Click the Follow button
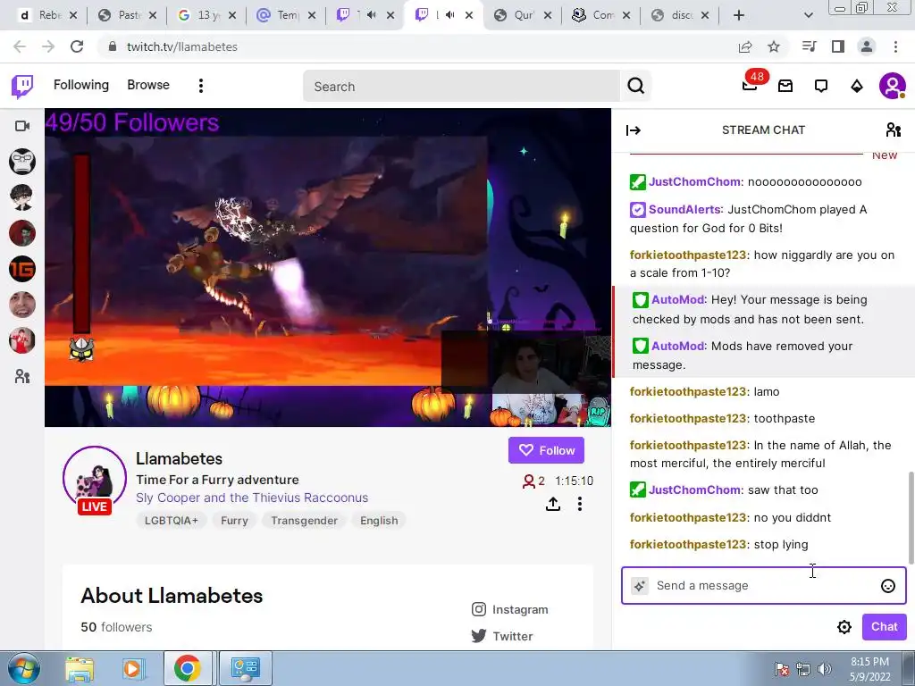 [546, 450]
